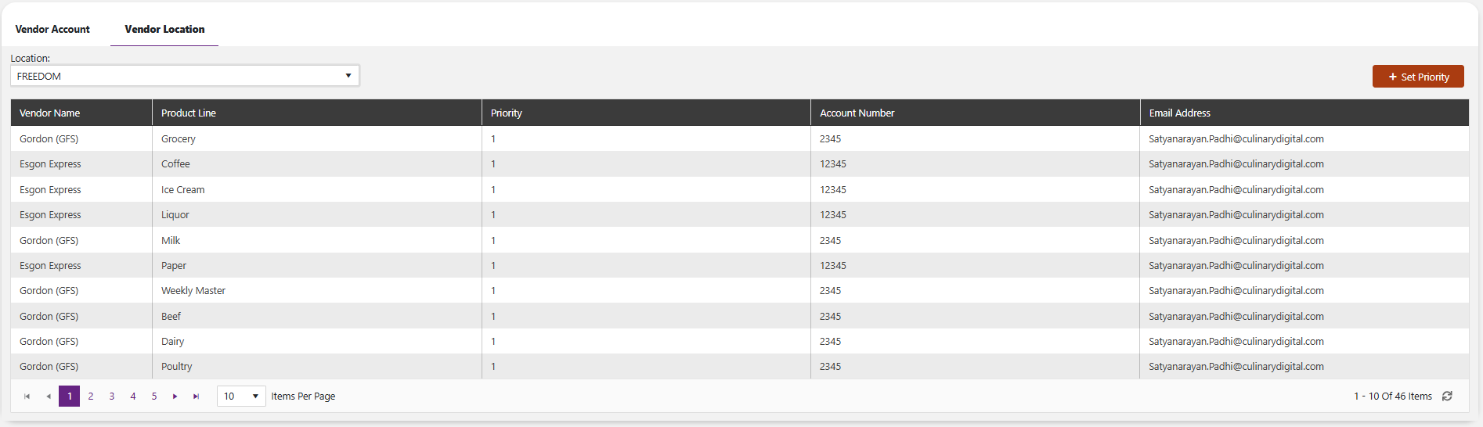Go to first page of results

(27, 396)
